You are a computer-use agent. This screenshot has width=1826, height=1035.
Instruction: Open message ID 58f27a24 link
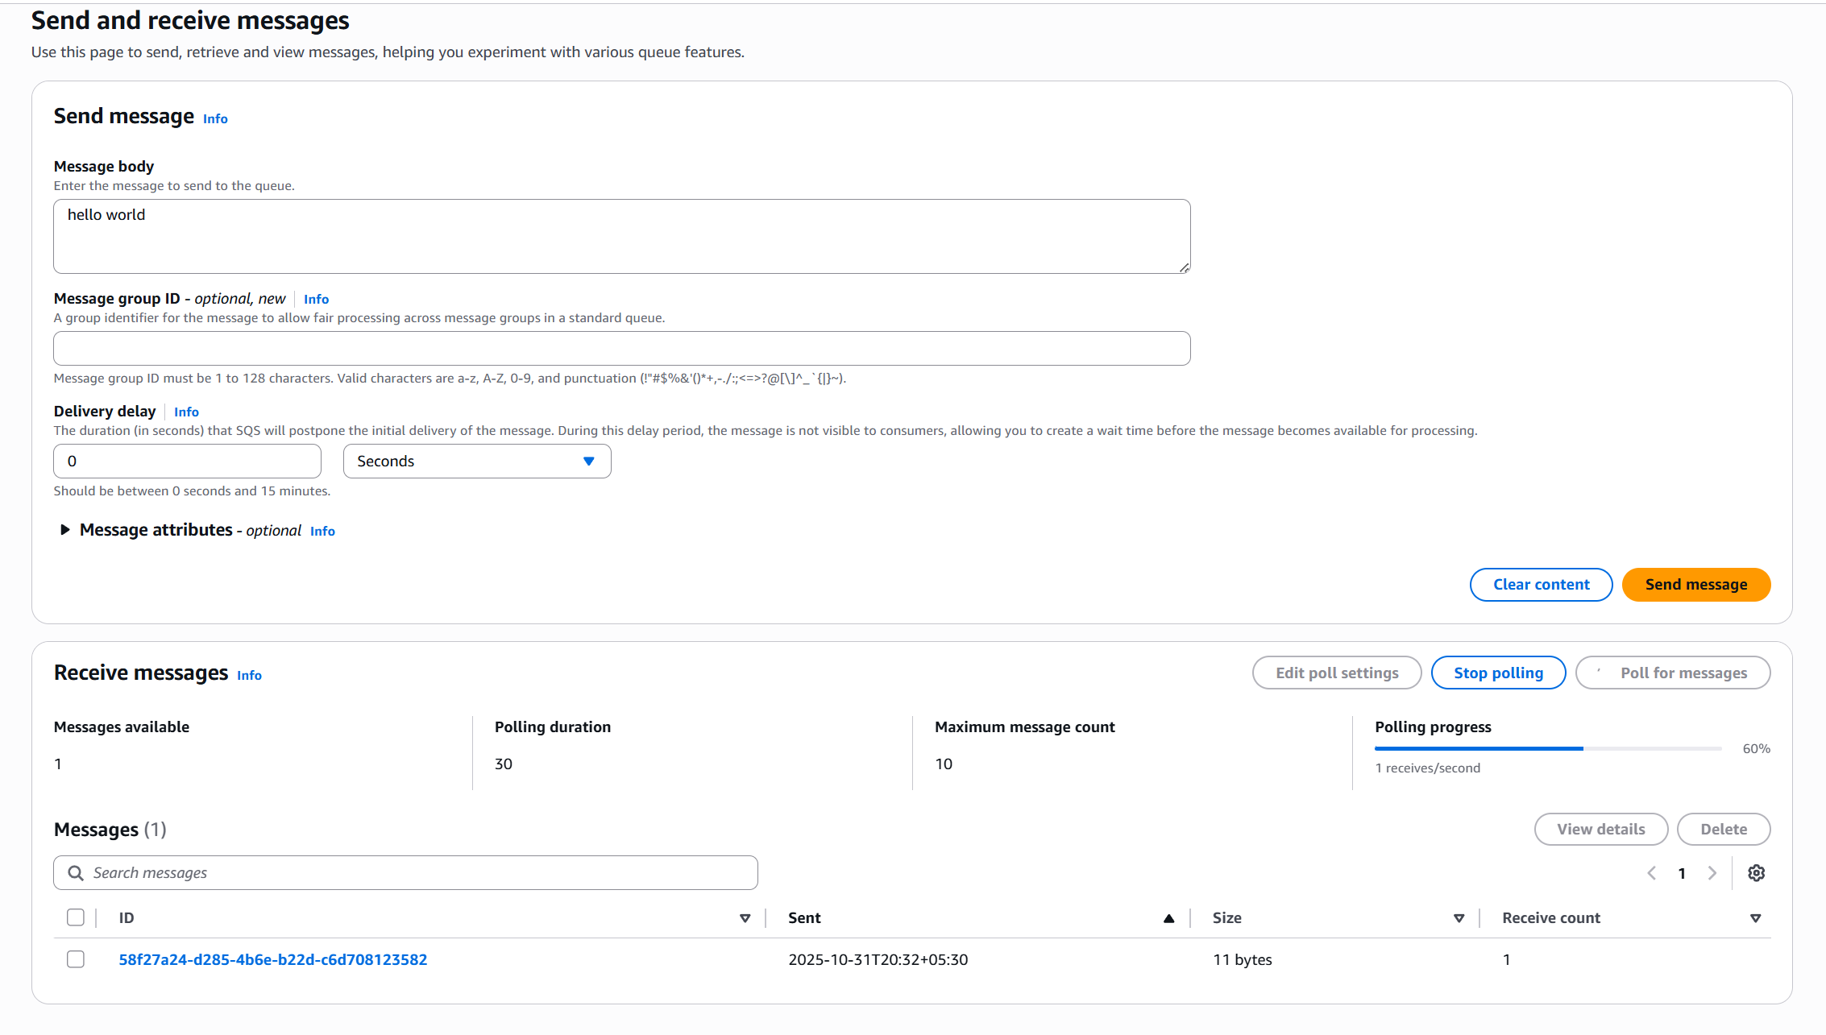click(x=272, y=959)
